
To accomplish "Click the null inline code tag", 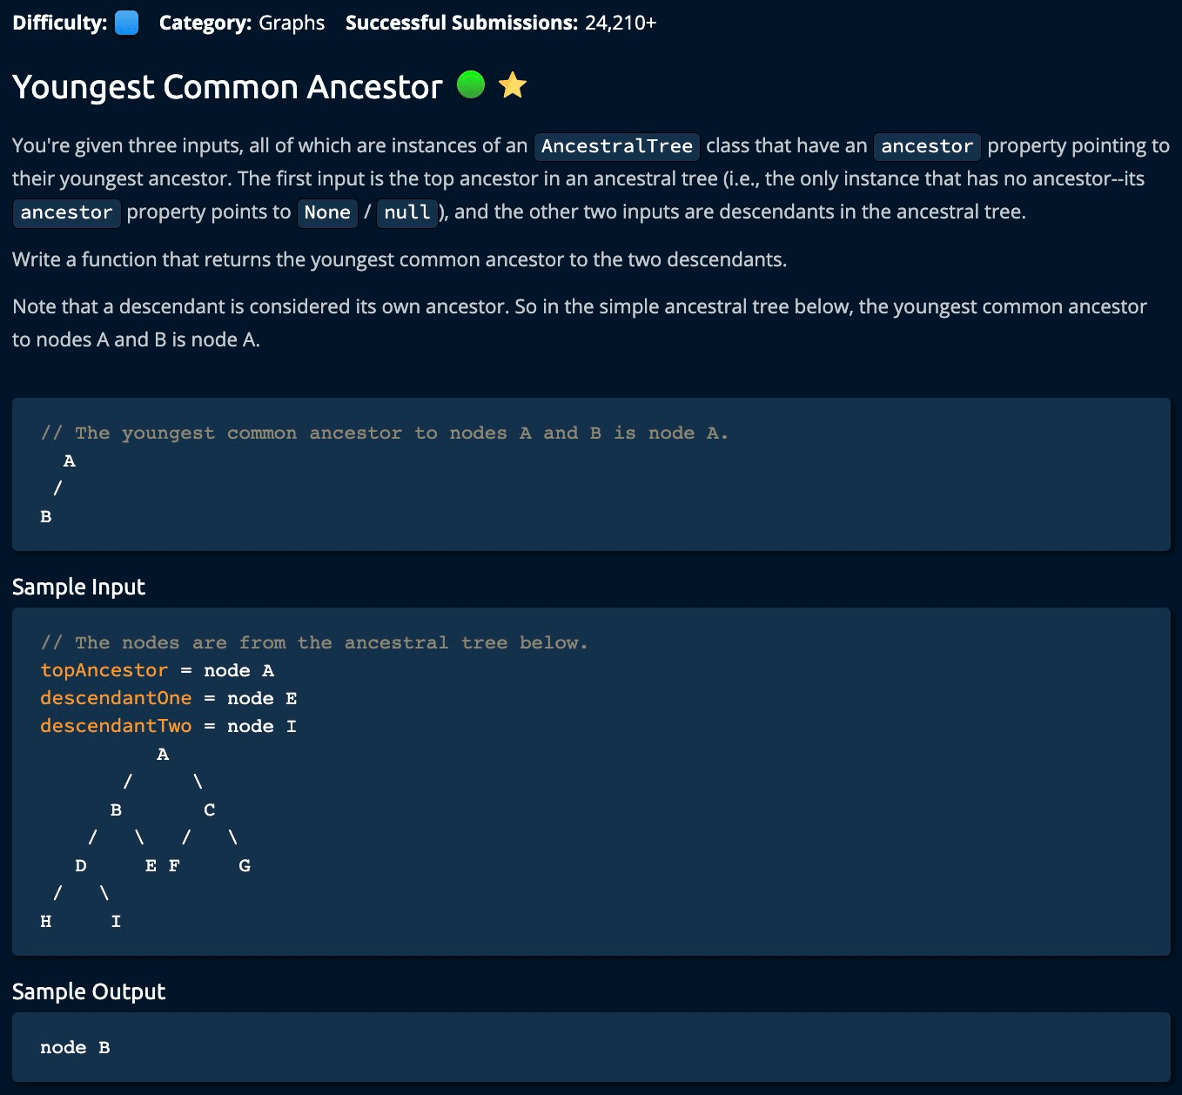I will coord(406,212).
